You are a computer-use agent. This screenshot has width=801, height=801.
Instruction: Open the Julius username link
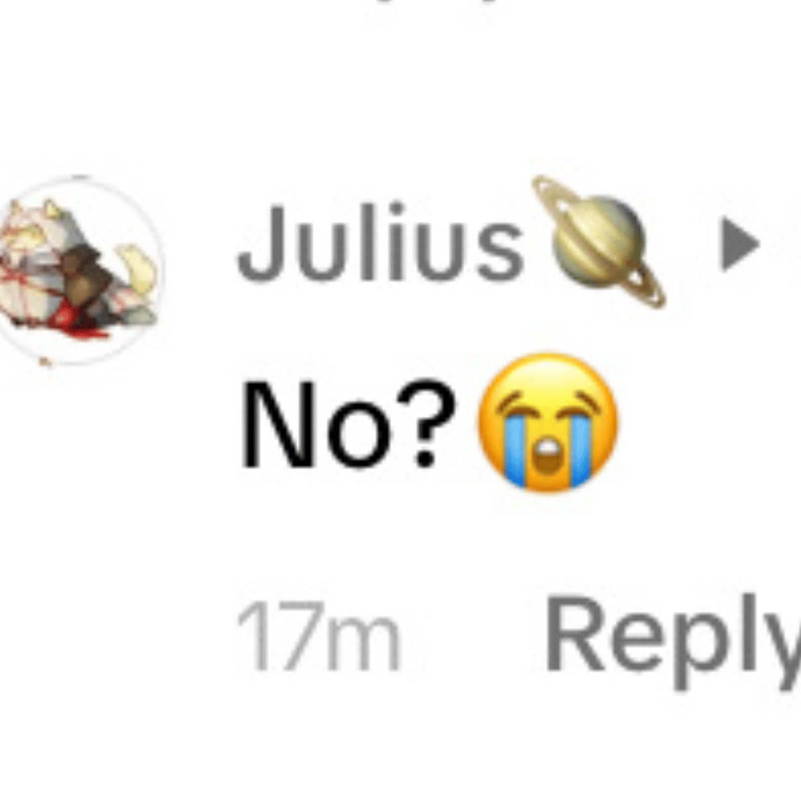click(381, 242)
